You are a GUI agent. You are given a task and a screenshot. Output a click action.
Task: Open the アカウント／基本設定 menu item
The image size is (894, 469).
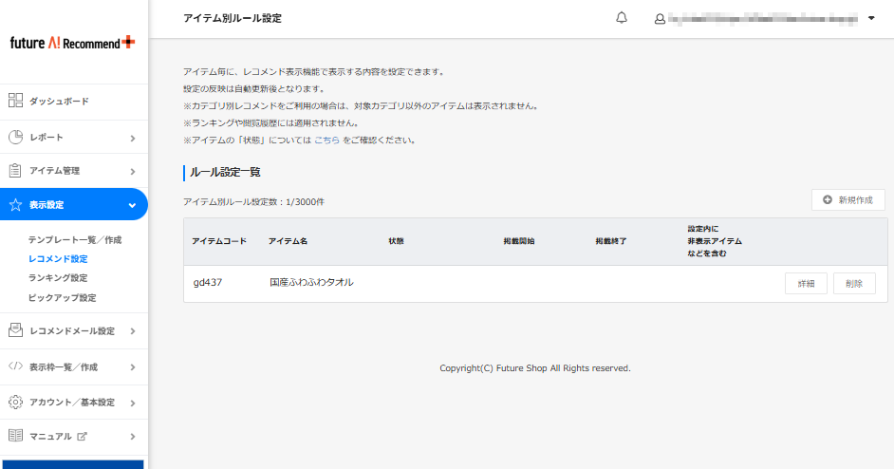pyautogui.click(x=74, y=403)
